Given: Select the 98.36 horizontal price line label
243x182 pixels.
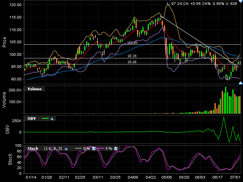Looking at the screenshot, I should (x=132, y=56).
